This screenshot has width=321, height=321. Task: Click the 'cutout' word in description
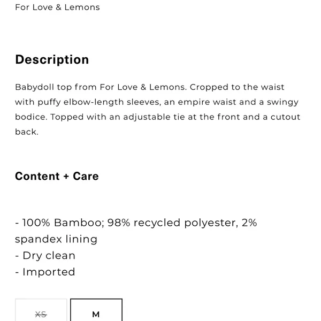(285, 117)
